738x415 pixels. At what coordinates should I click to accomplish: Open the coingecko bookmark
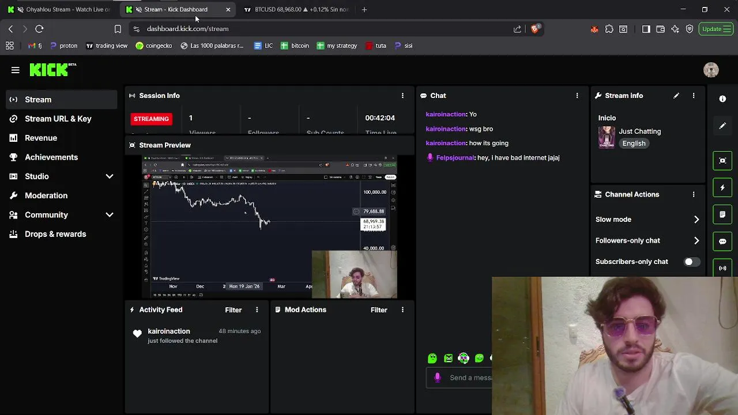[153, 46]
